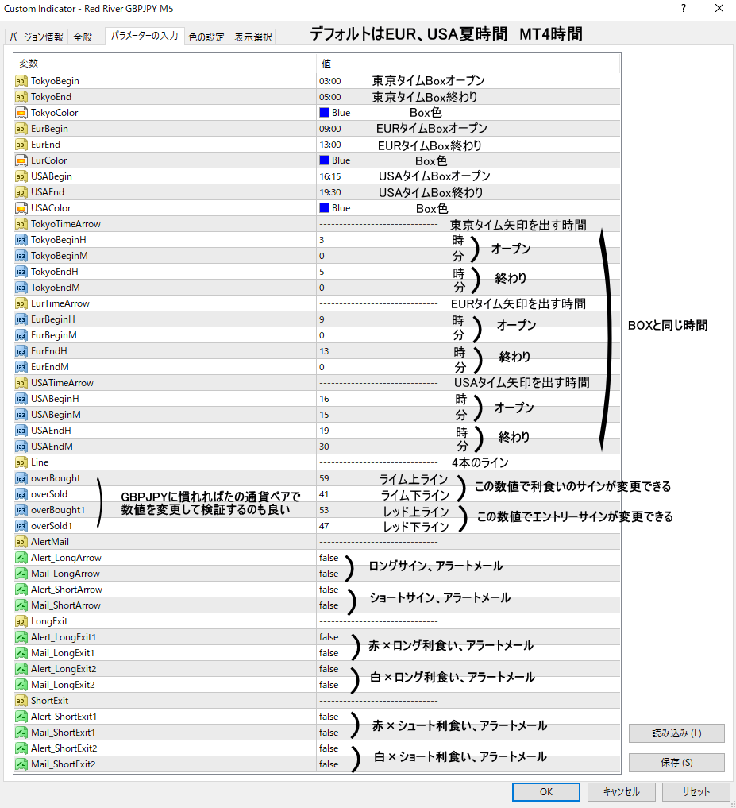Click the blue swatch in EurColor row
Screen dimensions: 736x808
324,160
